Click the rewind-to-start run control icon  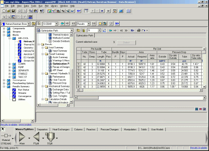coord(102,11)
